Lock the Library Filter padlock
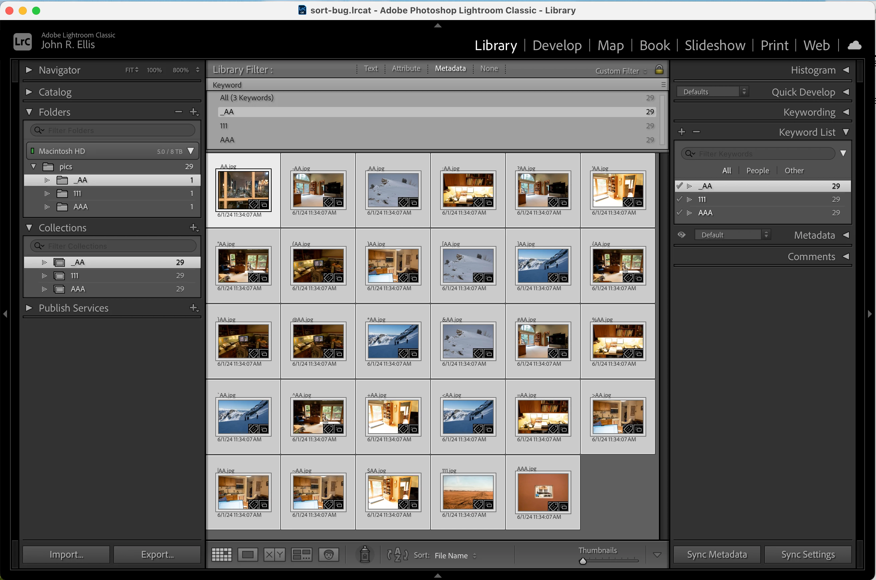Viewport: 876px width, 580px height. tap(659, 70)
